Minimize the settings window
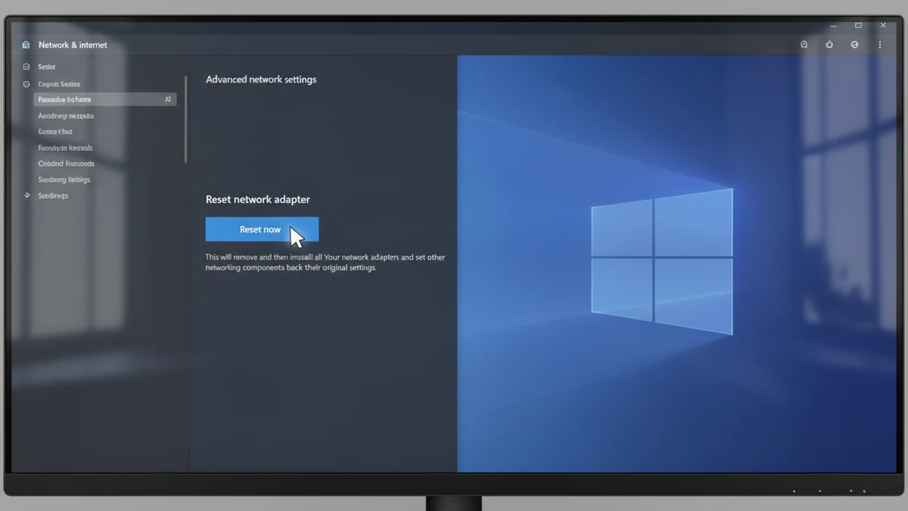This screenshot has width=908, height=511. tap(833, 25)
